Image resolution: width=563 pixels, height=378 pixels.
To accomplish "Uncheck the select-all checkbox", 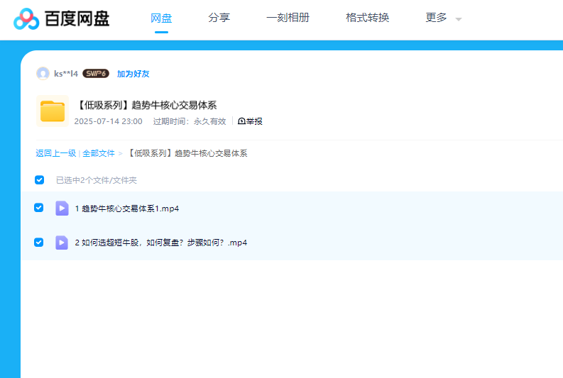I will (40, 179).
